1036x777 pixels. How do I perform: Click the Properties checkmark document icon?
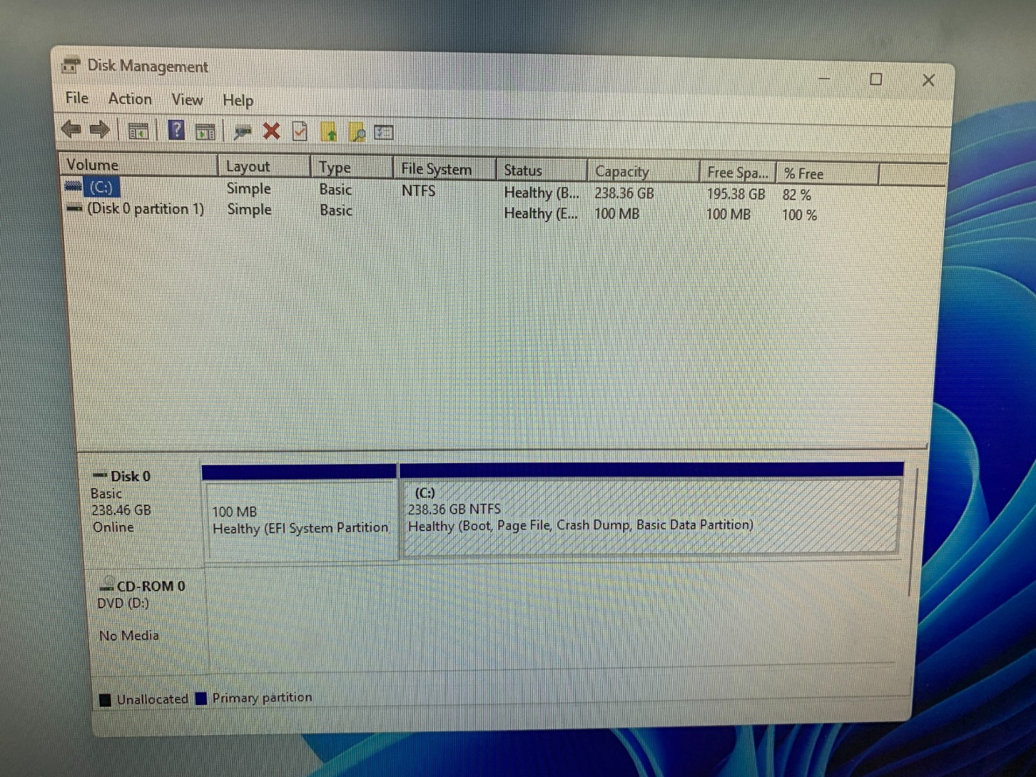pyautogui.click(x=300, y=131)
